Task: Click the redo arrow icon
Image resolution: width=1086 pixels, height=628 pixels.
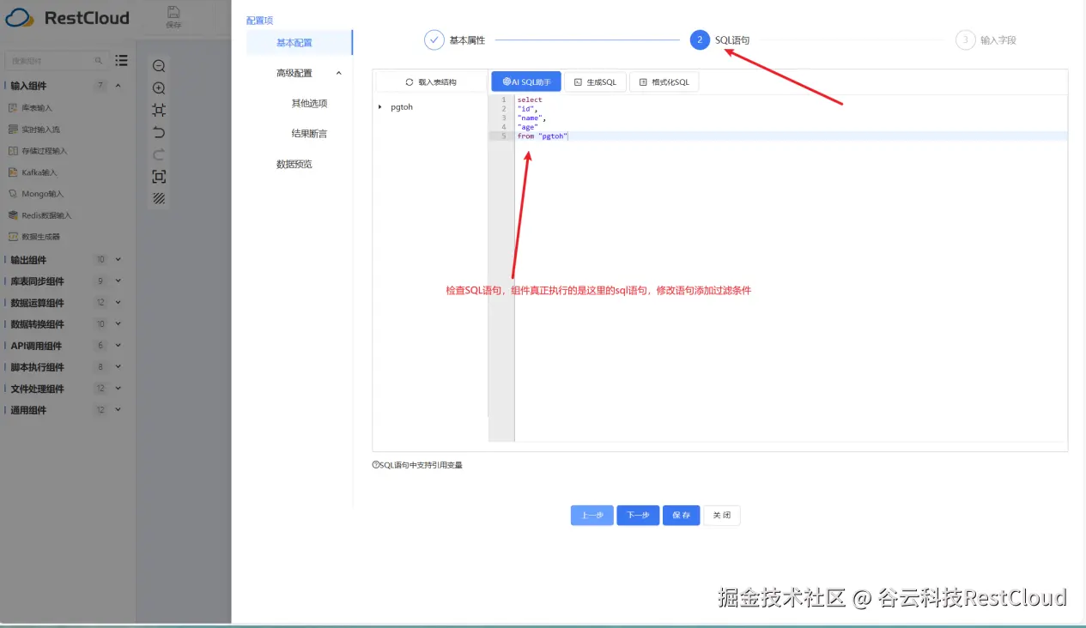Action: click(x=159, y=154)
